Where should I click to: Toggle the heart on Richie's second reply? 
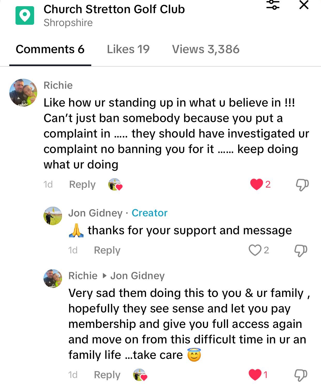pos(255,375)
